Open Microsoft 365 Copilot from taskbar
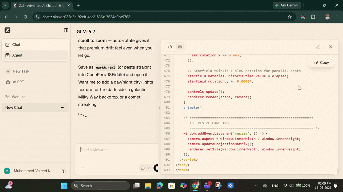The width and height of the screenshot is (343, 192). tap(183, 186)
